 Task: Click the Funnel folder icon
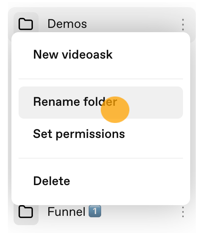(x=26, y=212)
